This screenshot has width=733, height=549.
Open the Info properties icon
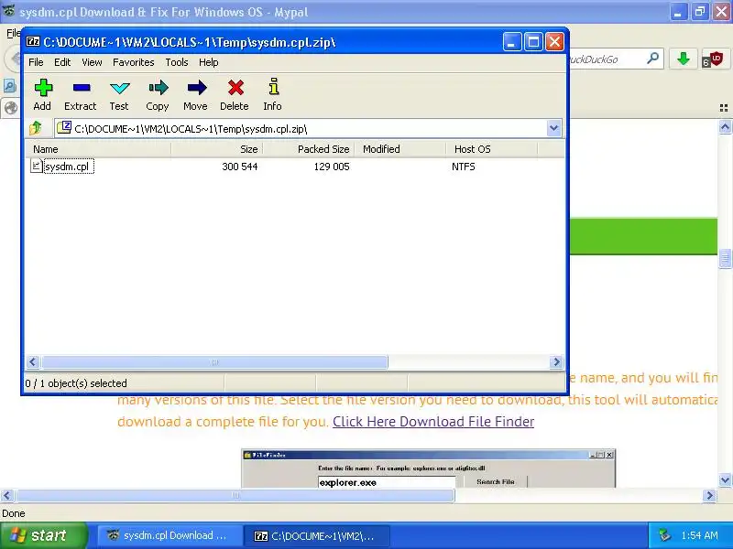pos(273,95)
